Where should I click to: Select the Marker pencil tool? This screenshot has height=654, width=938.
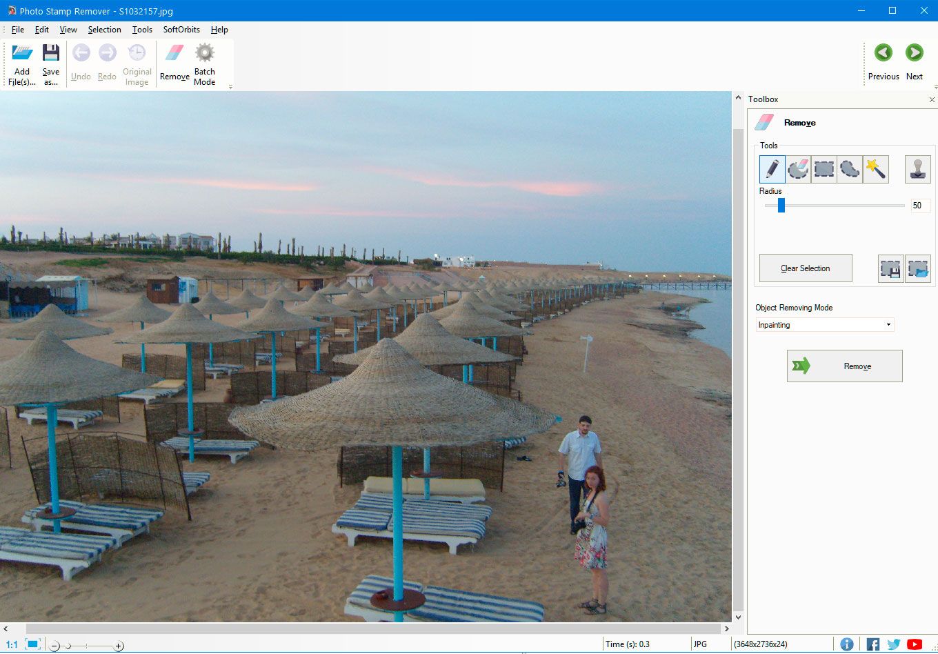pos(772,169)
